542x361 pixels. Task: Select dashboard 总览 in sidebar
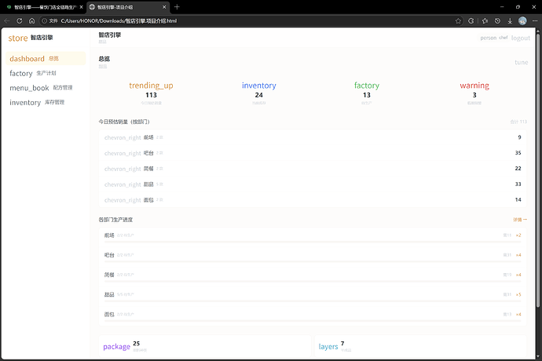[46, 58]
